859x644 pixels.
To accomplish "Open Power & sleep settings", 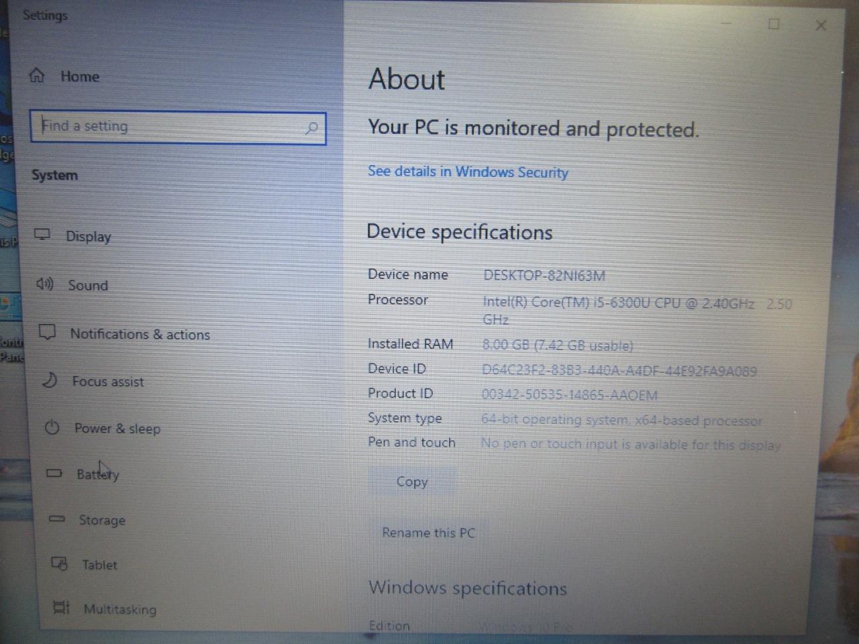I will tap(117, 428).
